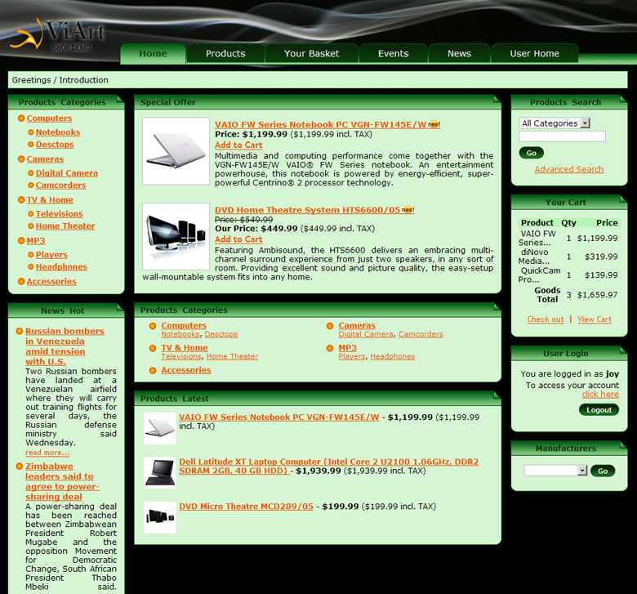The height and width of the screenshot is (594, 637).
Task: Open TV & Home sidebar category
Action: coord(50,199)
